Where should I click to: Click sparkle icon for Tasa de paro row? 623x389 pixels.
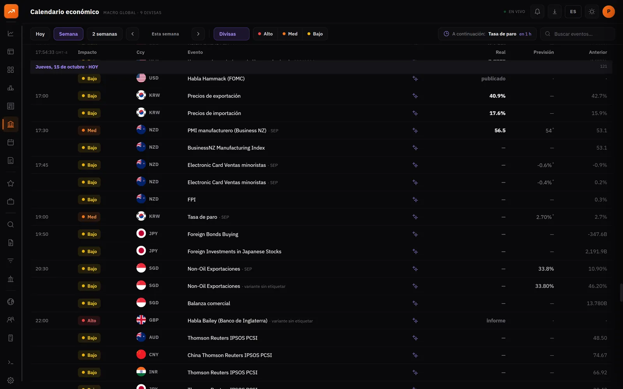click(x=415, y=217)
